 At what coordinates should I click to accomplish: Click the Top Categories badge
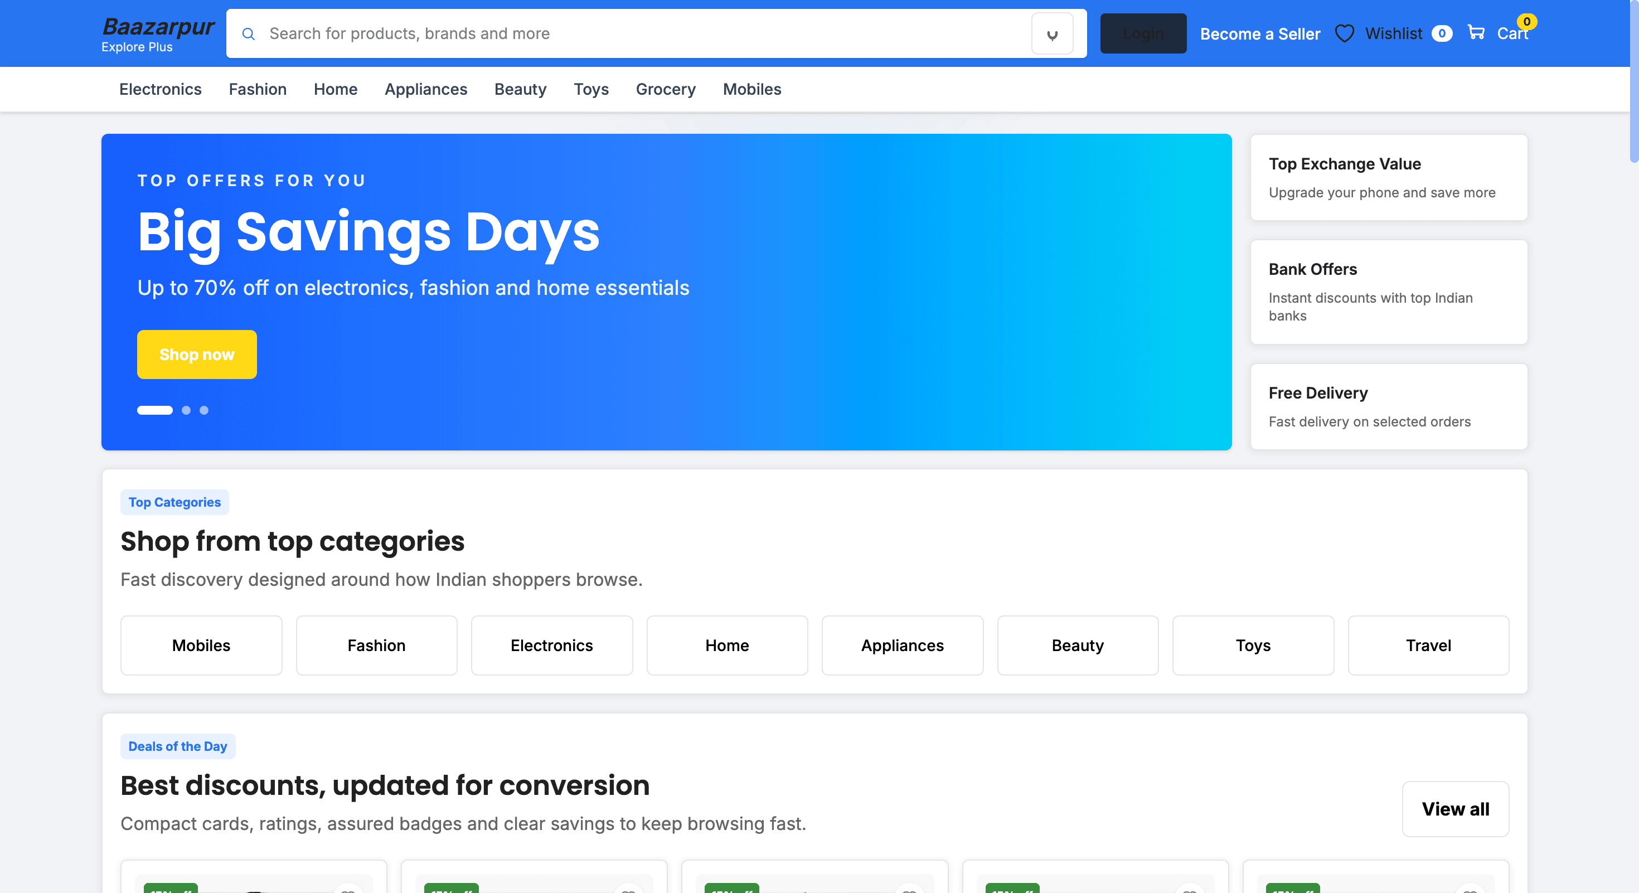174,502
